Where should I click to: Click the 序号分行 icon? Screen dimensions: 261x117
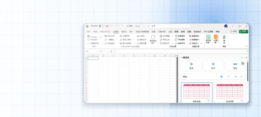pyautogui.click(x=161, y=44)
